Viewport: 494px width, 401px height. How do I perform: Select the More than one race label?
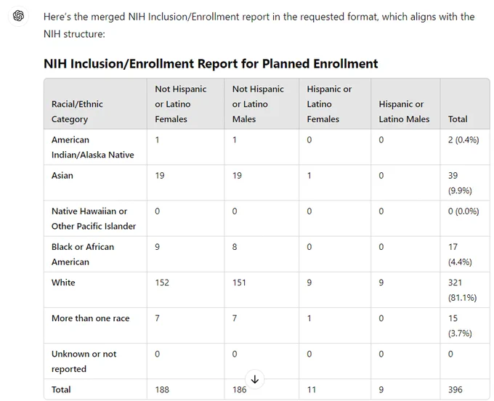(x=90, y=318)
